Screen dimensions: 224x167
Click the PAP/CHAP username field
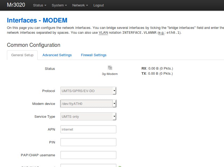pos(88,155)
